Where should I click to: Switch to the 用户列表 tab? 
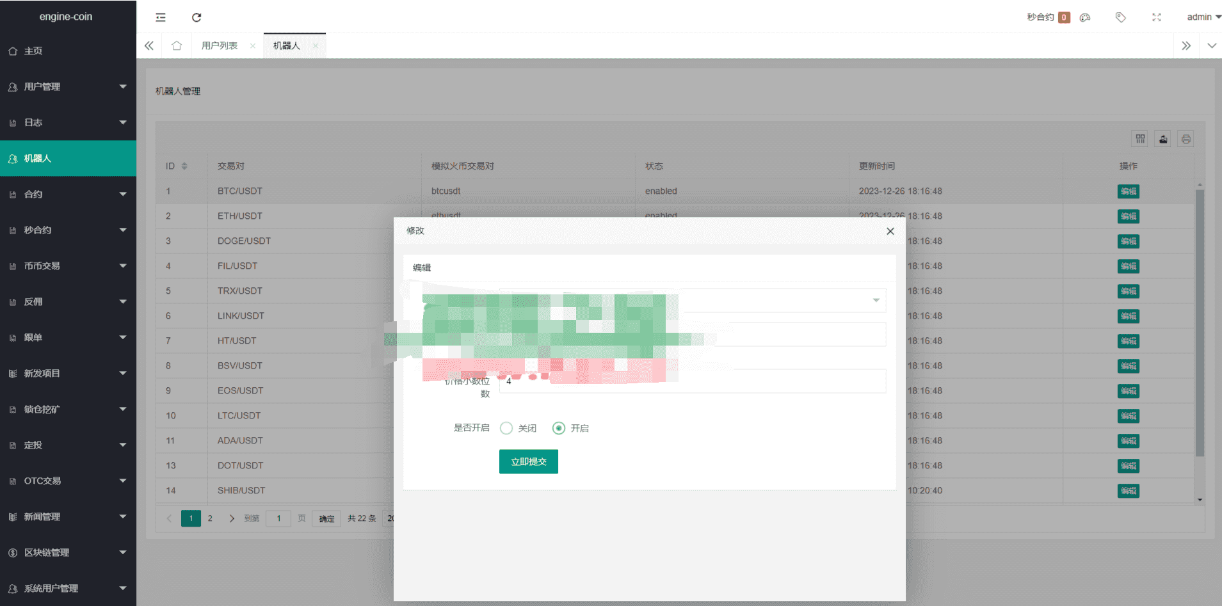click(x=220, y=45)
